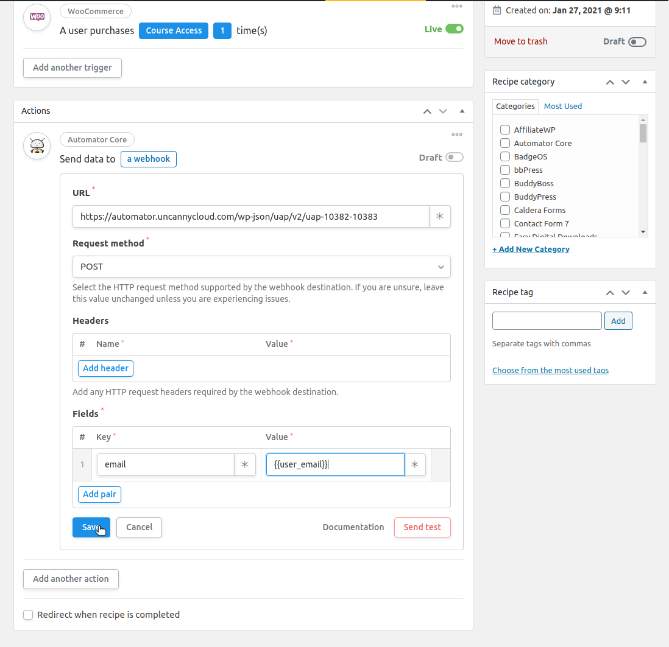Enable Redirect when recipe is completed
Viewport: 669px width, 647px height.
28,615
